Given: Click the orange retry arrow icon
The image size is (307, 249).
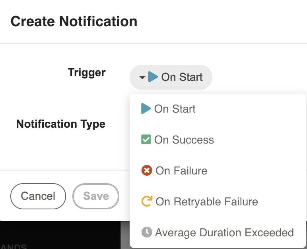Looking at the screenshot, I should click(147, 201).
